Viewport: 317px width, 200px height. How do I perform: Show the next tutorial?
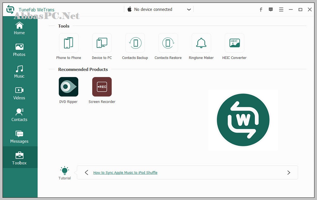[x=289, y=172]
